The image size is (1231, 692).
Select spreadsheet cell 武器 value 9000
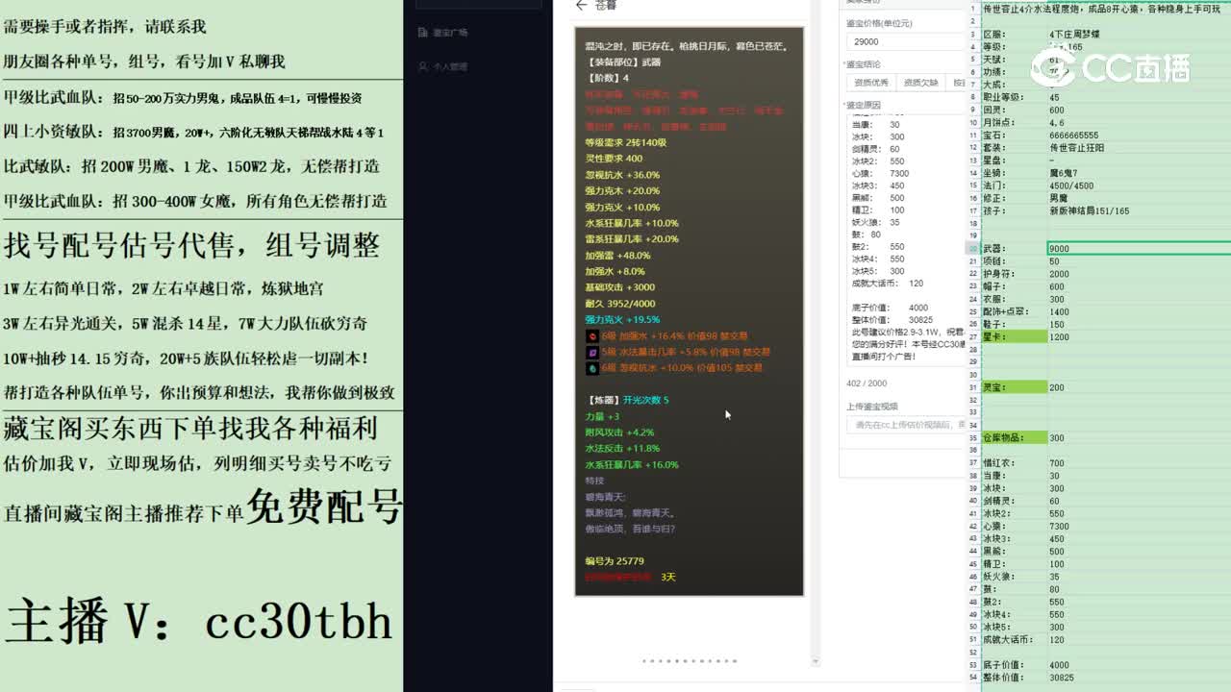click(1139, 249)
